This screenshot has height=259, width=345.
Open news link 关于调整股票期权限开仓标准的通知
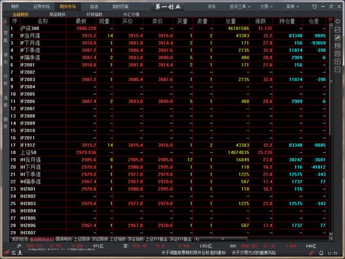coord(193,253)
